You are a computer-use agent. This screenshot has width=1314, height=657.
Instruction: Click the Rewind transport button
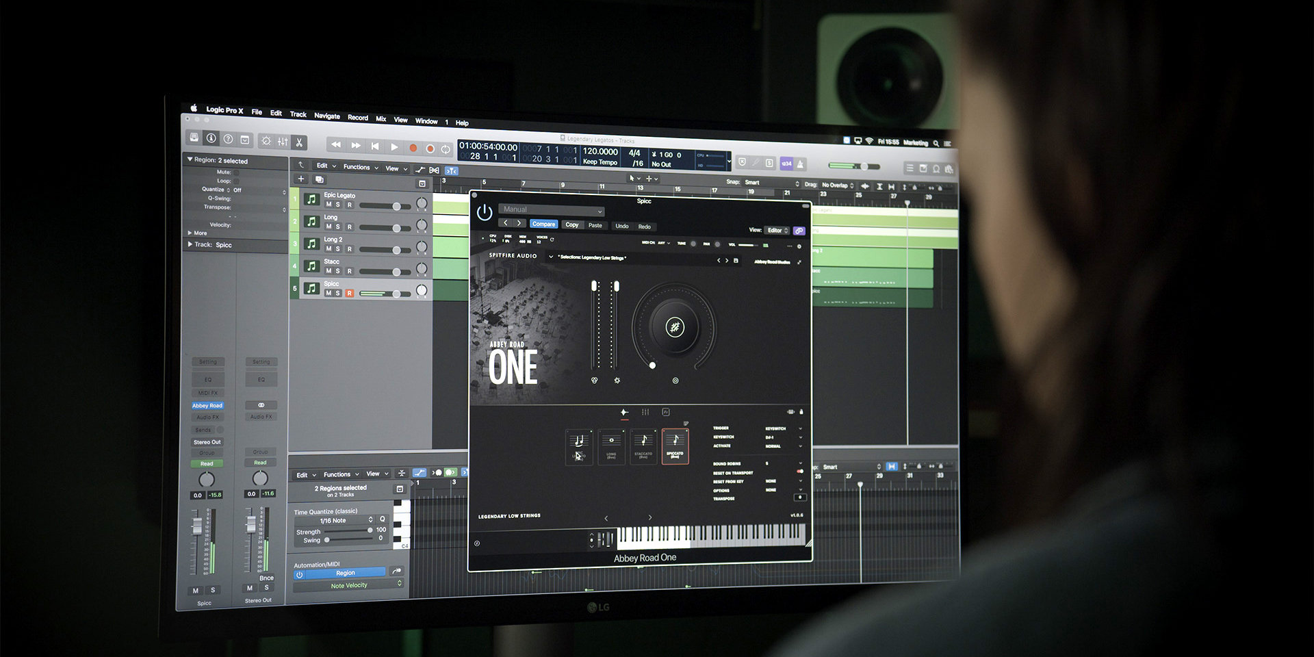coord(335,144)
